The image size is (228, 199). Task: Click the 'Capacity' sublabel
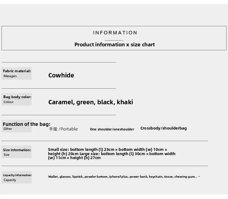pos(10,180)
